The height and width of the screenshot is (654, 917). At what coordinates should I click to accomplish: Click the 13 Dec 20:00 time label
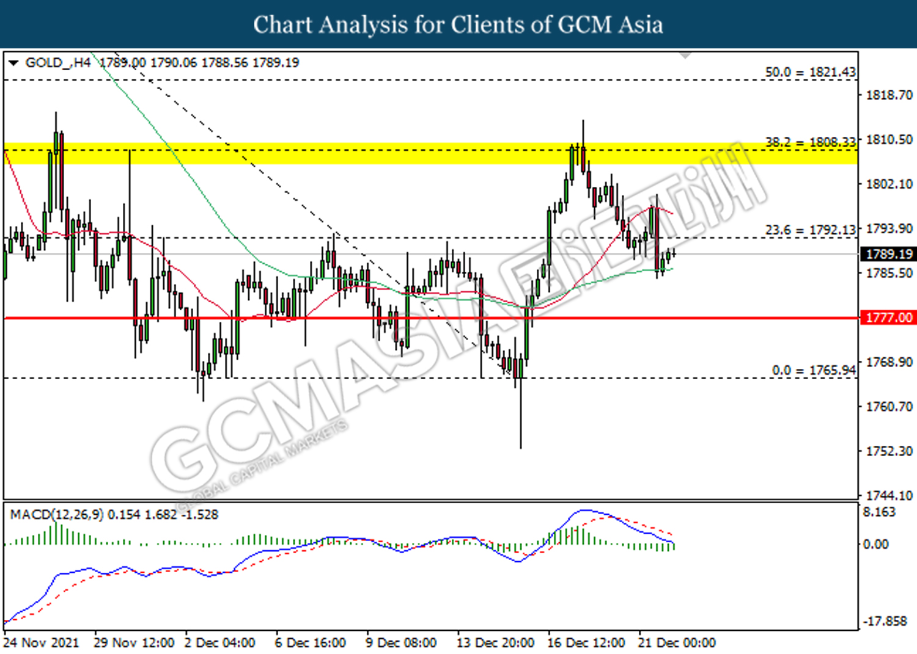click(495, 642)
